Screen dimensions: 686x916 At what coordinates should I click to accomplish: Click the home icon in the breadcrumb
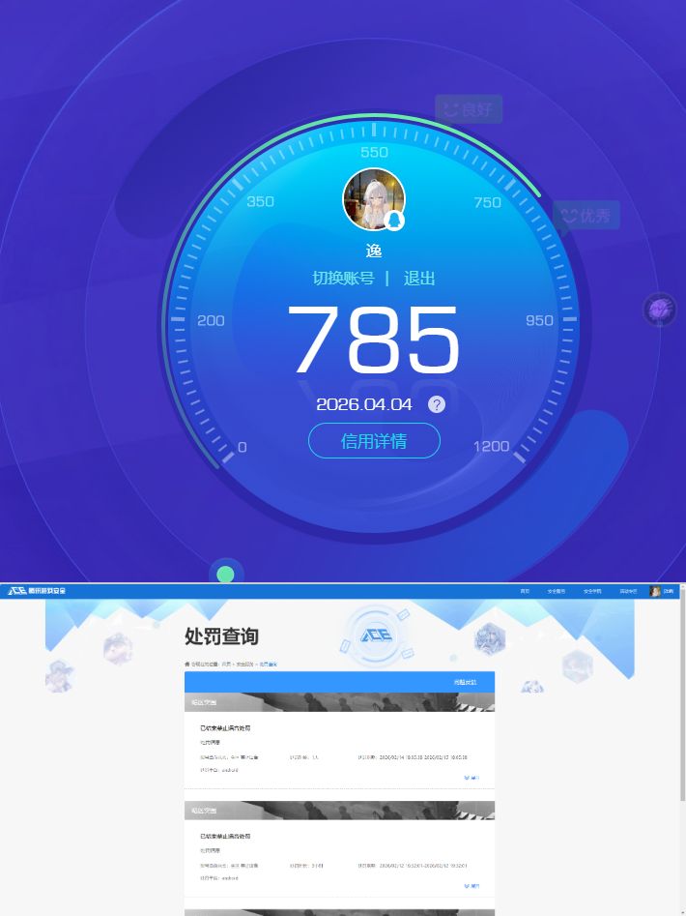[x=187, y=665]
